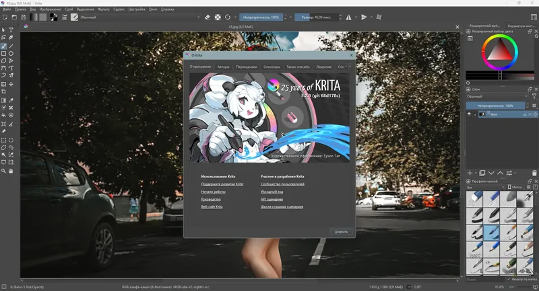539x291 pixels.
Task: Select the Ellipse tool
Action: point(11,54)
